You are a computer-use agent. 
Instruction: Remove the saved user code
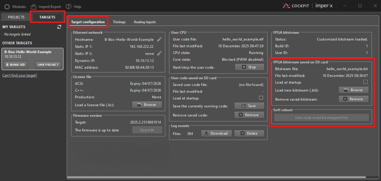tap(249, 115)
